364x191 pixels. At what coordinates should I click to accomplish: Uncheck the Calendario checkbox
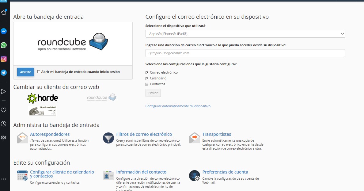click(147, 78)
